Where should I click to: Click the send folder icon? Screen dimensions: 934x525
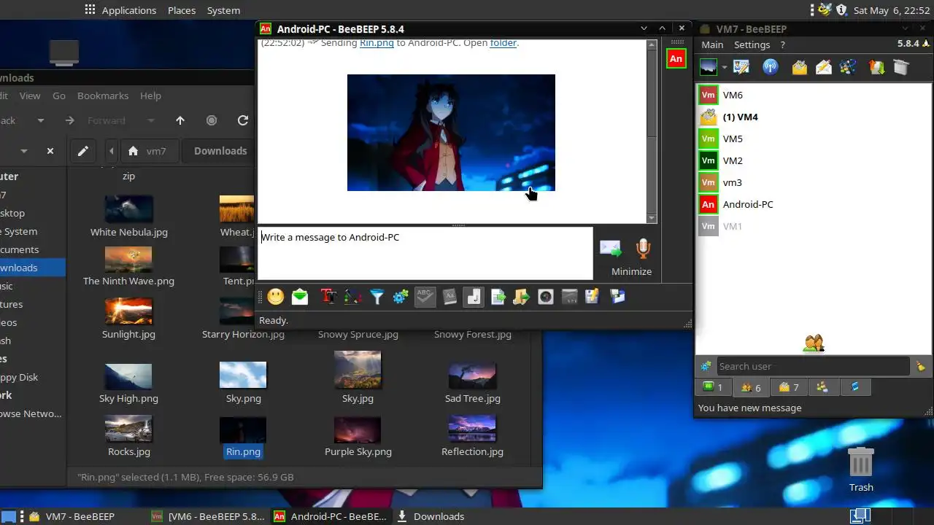tap(521, 297)
